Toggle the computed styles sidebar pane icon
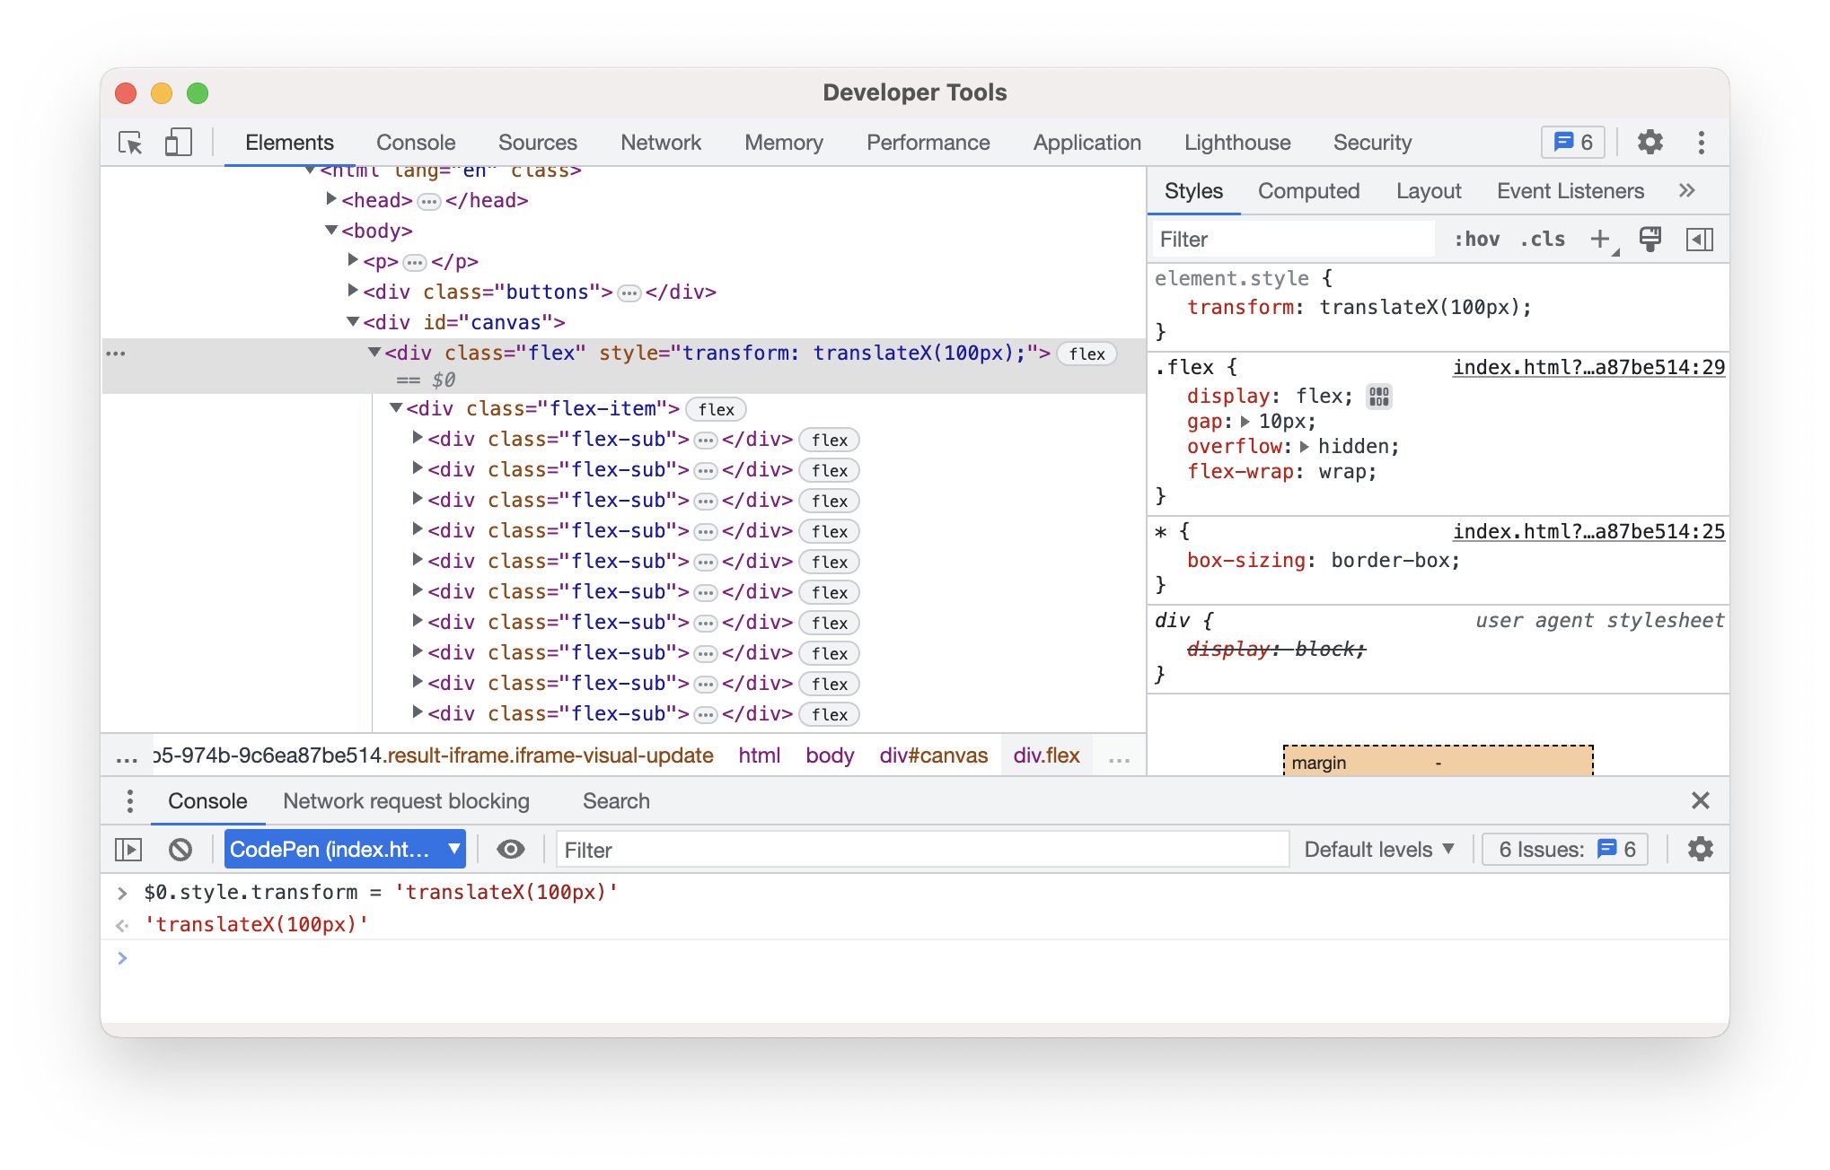The height and width of the screenshot is (1170, 1830). tap(1700, 240)
